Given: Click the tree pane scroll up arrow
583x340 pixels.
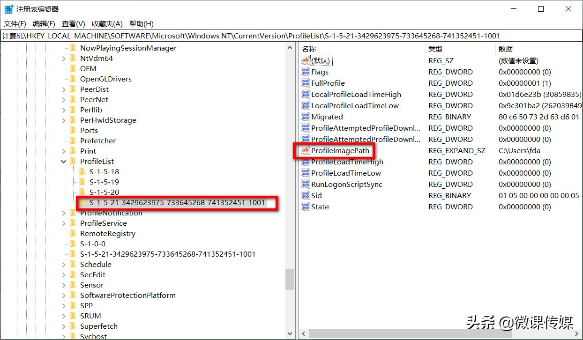Looking at the screenshot, I should click(290, 48).
